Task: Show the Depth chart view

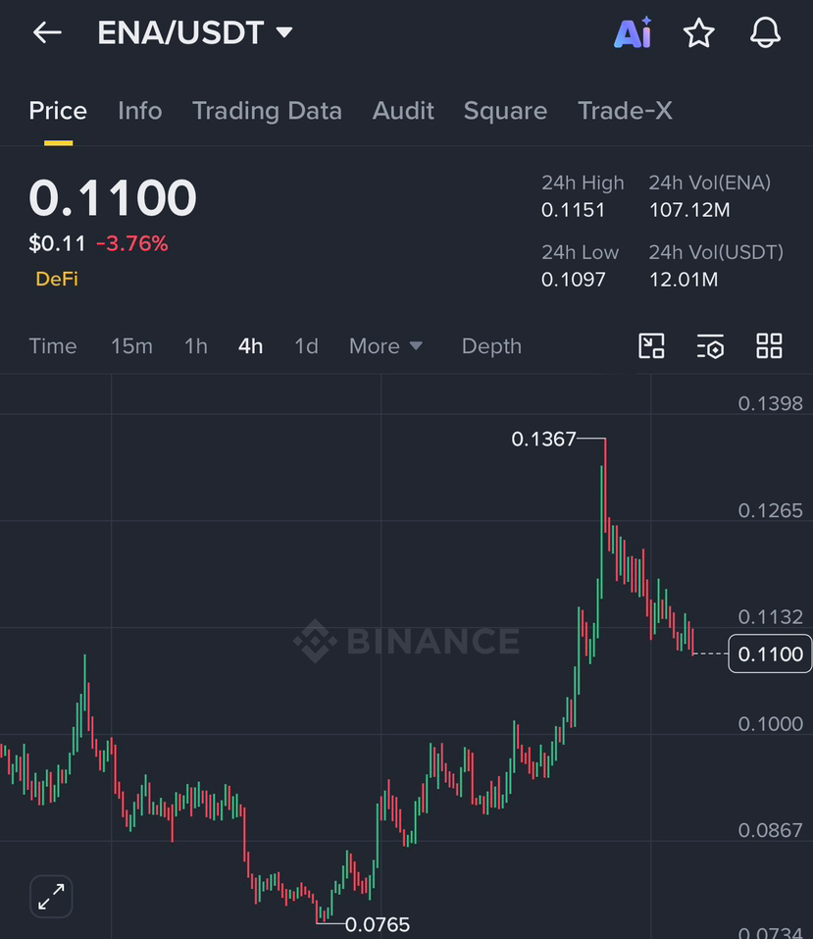Action: click(491, 346)
